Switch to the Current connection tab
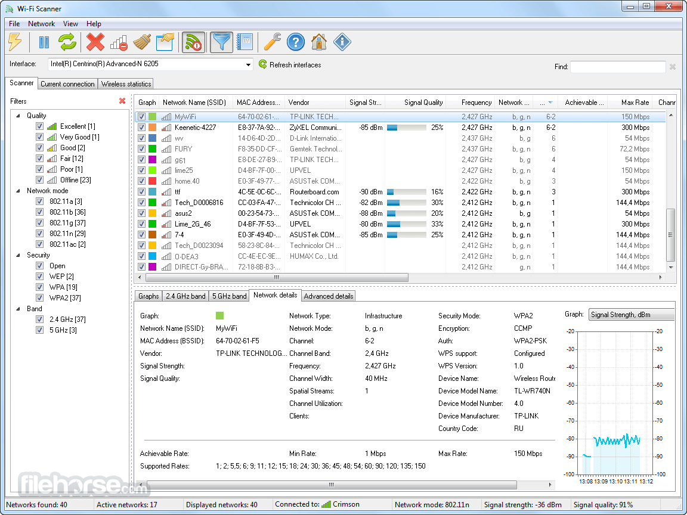Image resolution: width=687 pixels, height=515 pixels. pos(67,83)
